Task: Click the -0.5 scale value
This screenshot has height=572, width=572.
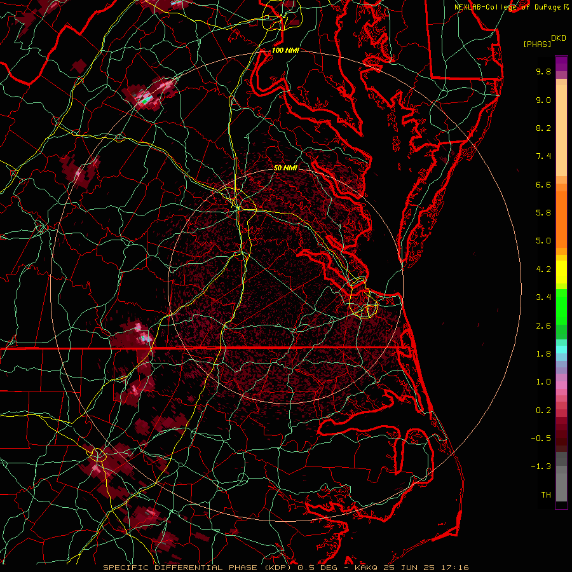Action: pyautogui.click(x=541, y=439)
